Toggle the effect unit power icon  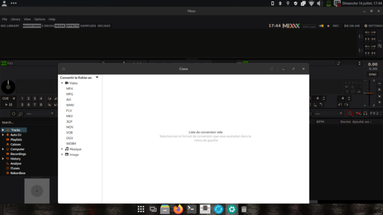13,114
